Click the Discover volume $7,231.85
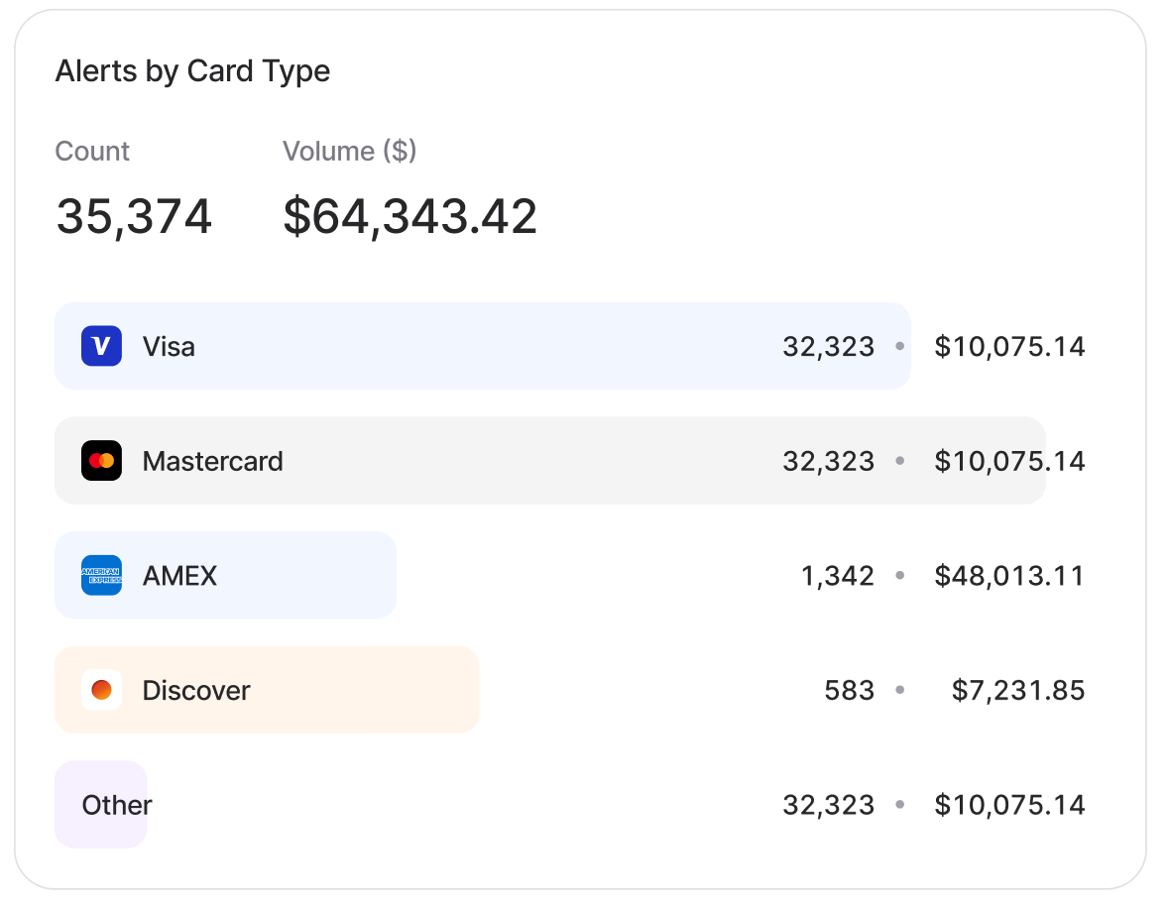This screenshot has width=1166, height=906. click(x=1018, y=691)
